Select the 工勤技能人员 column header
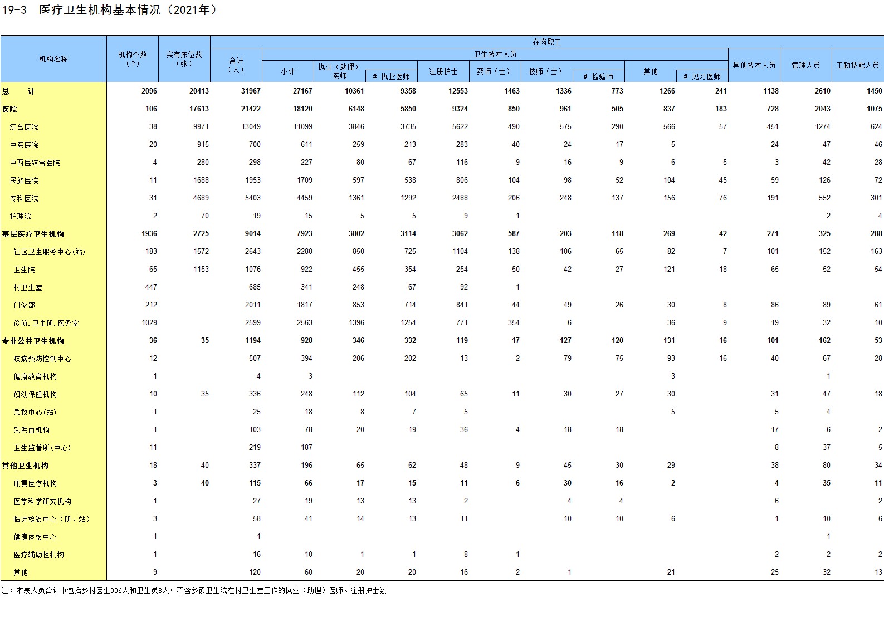This screenshot has width=884, height=617. [857, 65]
